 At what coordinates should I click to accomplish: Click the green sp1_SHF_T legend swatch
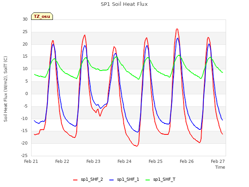(148, 180)
